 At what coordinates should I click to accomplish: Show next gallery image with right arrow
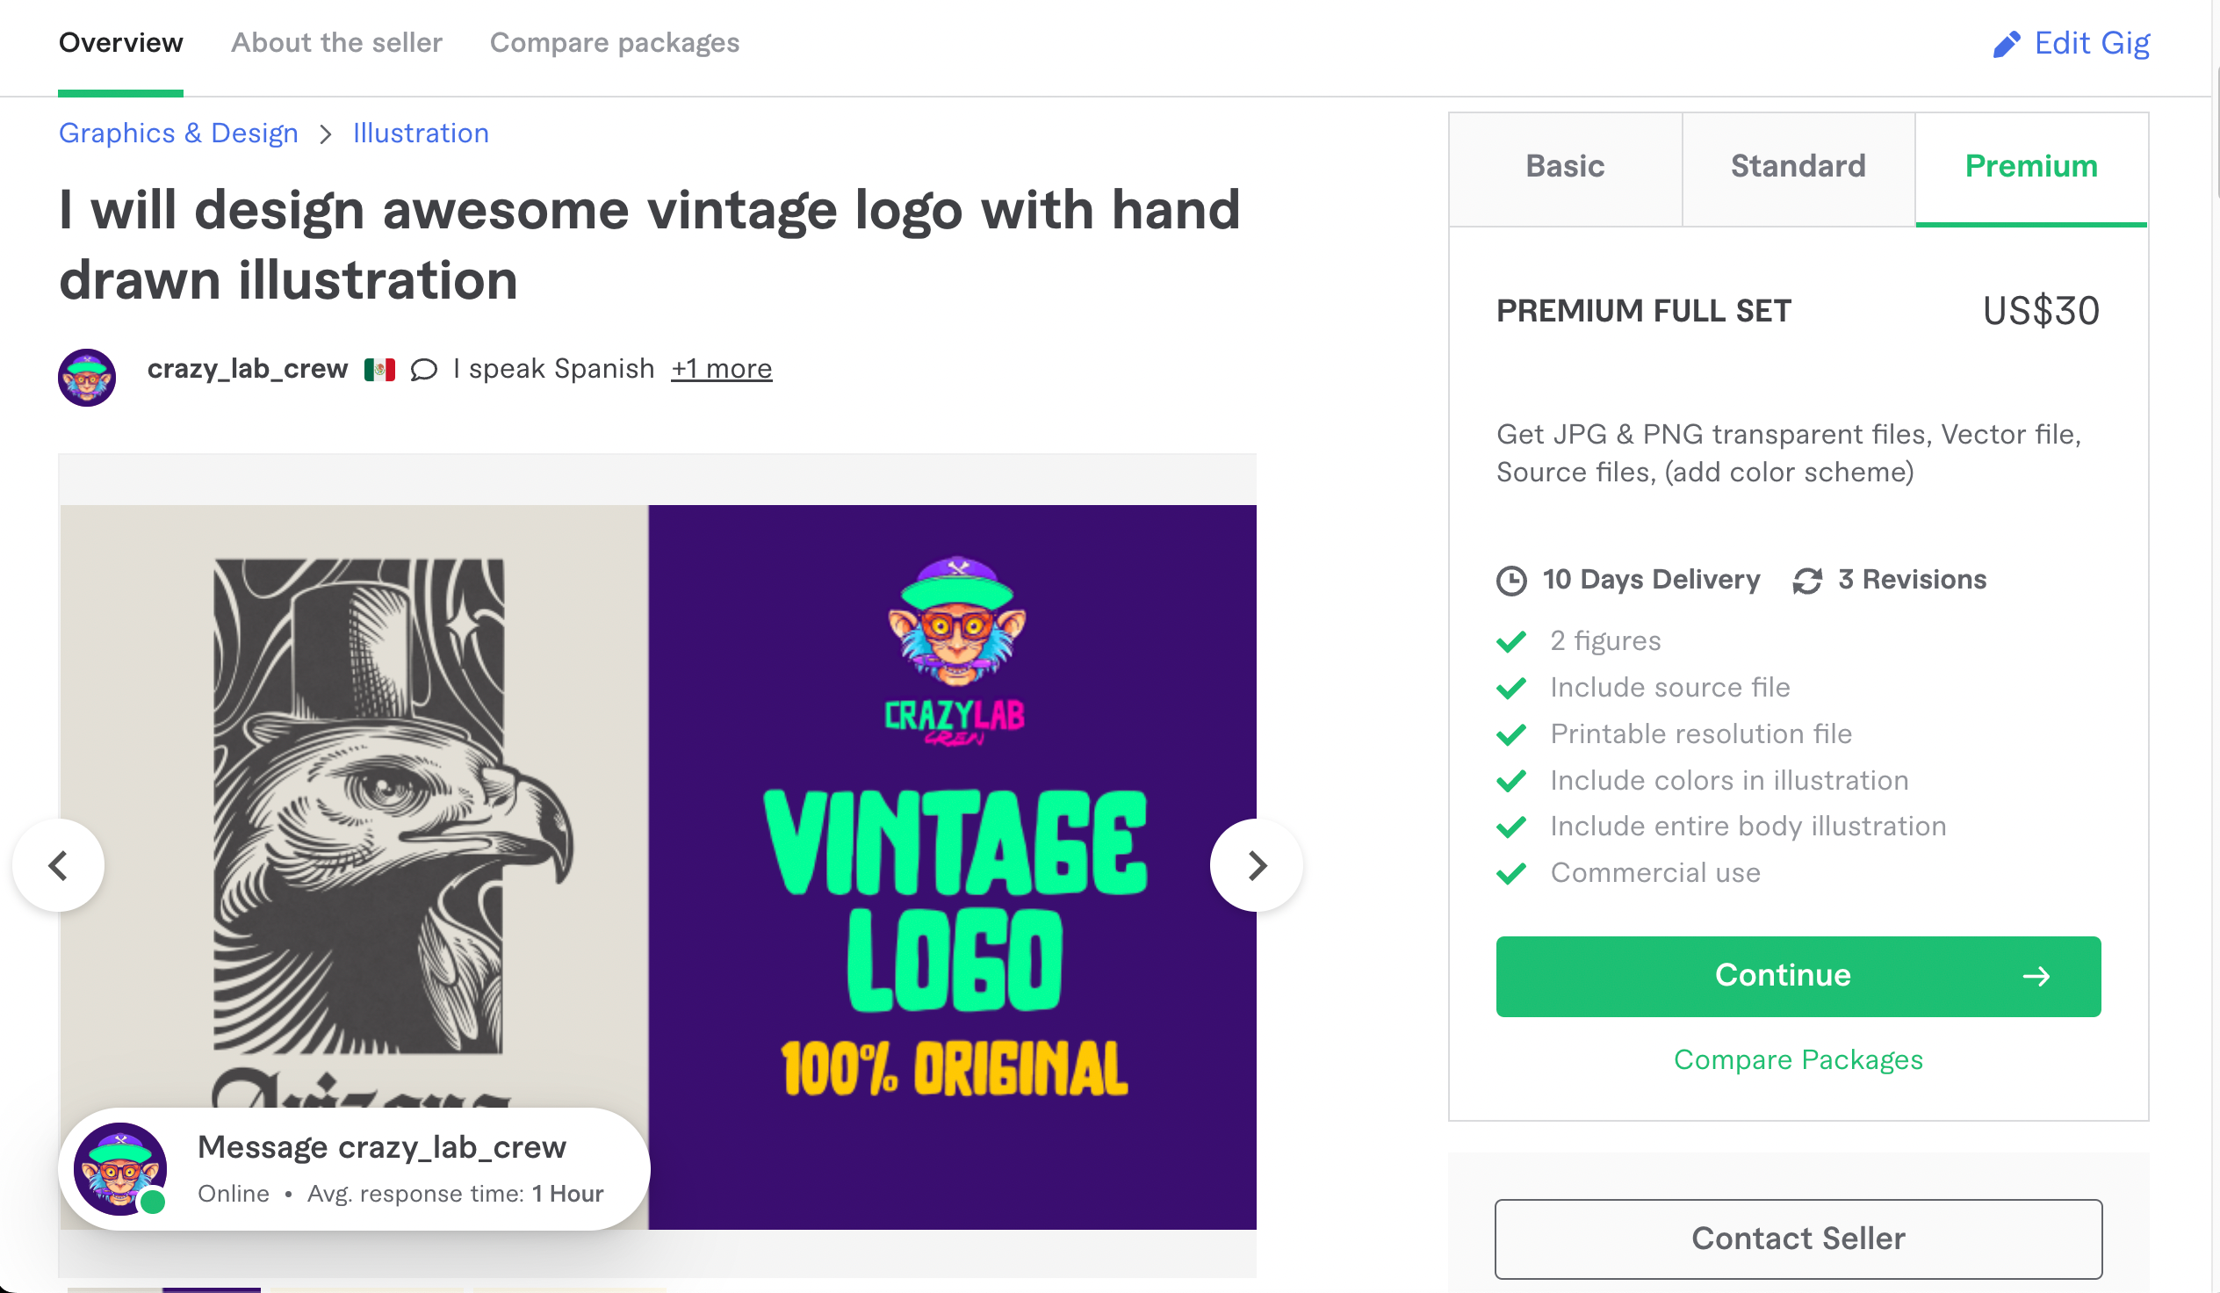[1257, 865]
